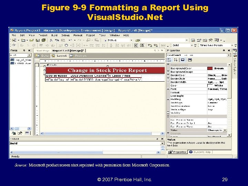The width and height of the screenshot is (248, 186).
Task: Close the Fields panel
Action: (x=29, y=50)
